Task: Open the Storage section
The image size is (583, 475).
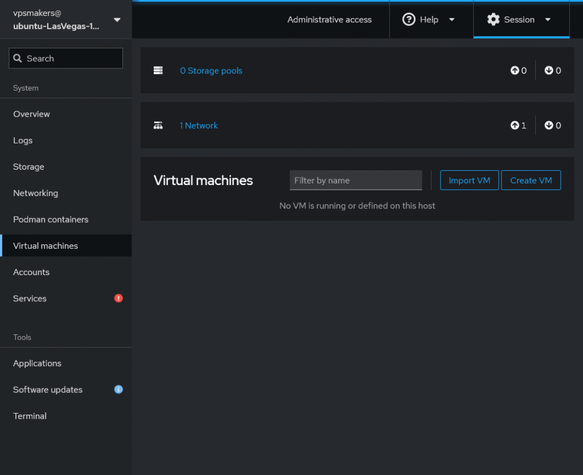Action: (28, 167)
